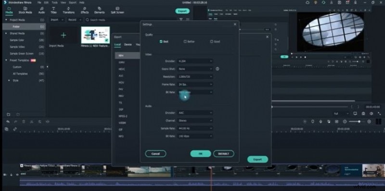Image resolution: width=385 pixels, height=191 pixels.
Task: Toggle the video track eye visibility
Action: (x=17, y=175)
